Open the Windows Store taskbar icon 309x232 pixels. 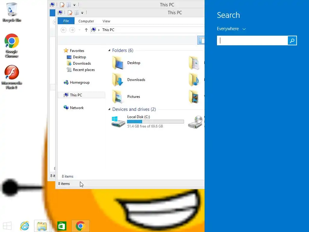(x=62, y=226)
